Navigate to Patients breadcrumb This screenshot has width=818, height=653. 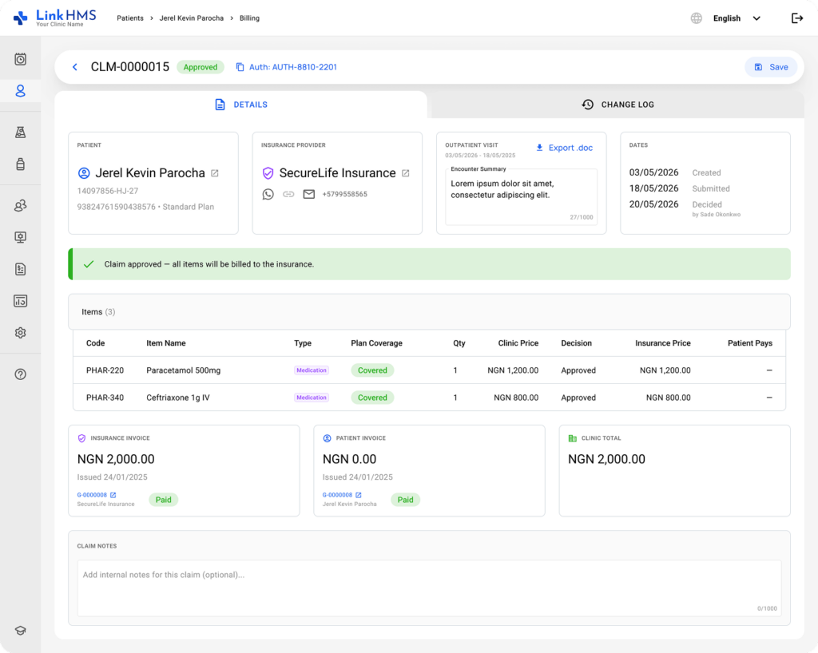130,18
